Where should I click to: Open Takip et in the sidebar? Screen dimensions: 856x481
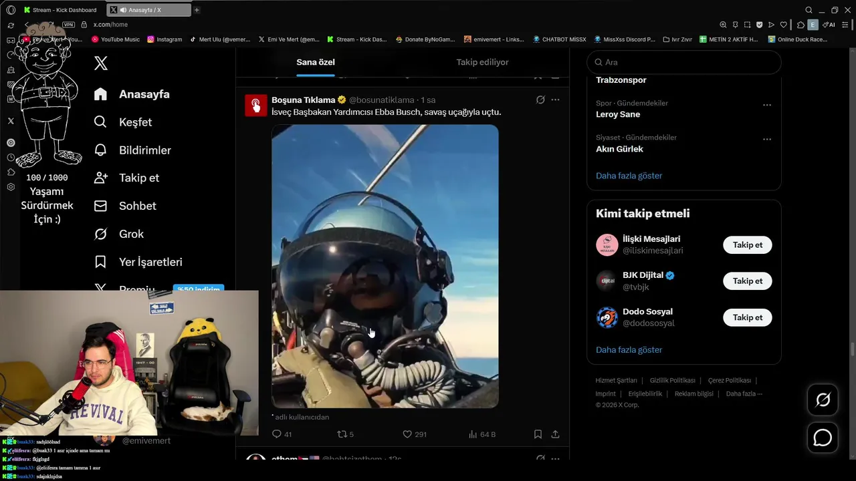(x=126, y=178)
